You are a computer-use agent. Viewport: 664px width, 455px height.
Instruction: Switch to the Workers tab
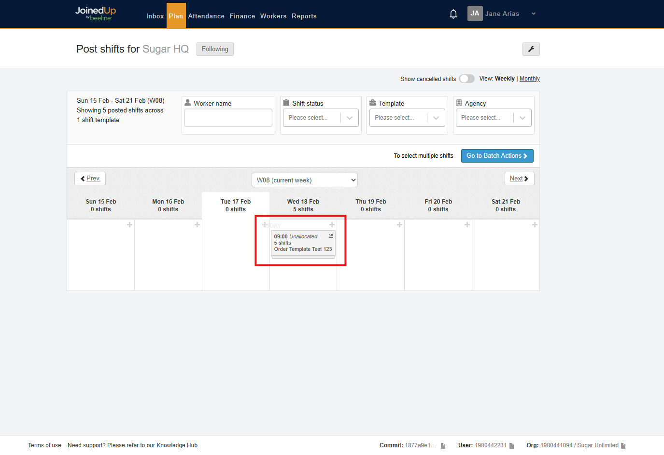coord(273,16)
